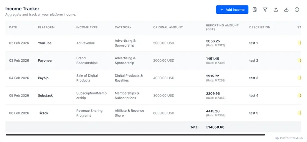Click the Add Income button

point(232,10)
